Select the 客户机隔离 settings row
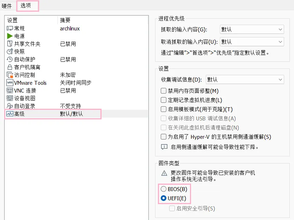 pyautogui.click(x=76, y=67)
